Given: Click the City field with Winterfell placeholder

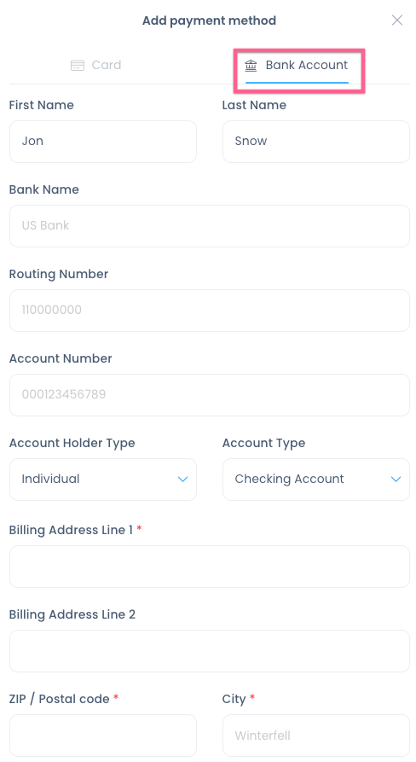Looking at the screenshot, I should [x=316, y=736].
